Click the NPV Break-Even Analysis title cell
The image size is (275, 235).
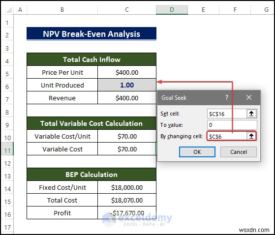92,34
